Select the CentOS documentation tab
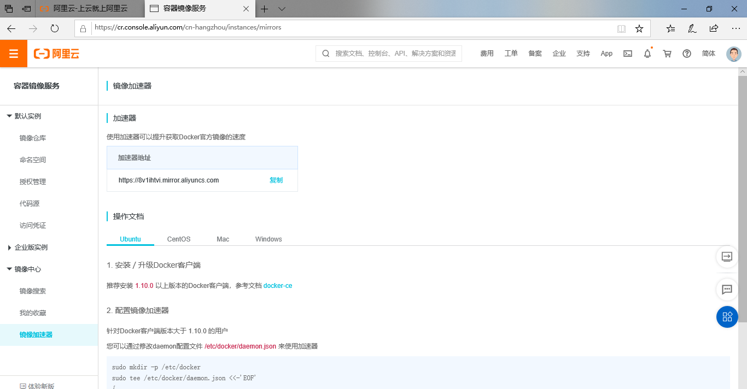This screenshot has height=389, width=747. (x=179, y=239)
